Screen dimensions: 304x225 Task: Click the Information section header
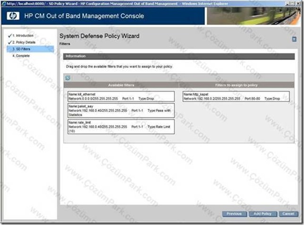click(179, 56)
